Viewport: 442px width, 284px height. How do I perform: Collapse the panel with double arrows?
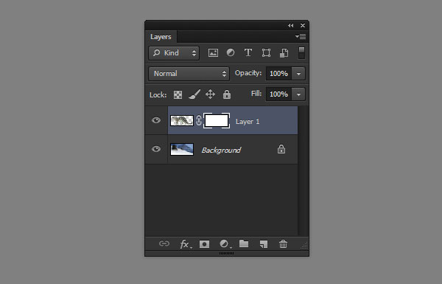pyautogui.click(x=291, y=25)
